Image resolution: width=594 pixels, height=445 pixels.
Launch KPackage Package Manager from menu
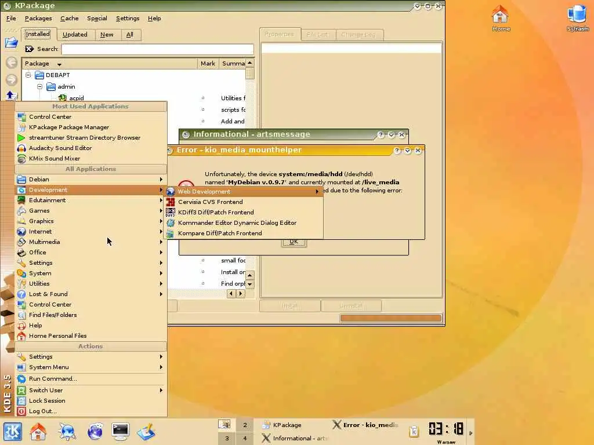(x=91, y=127)
